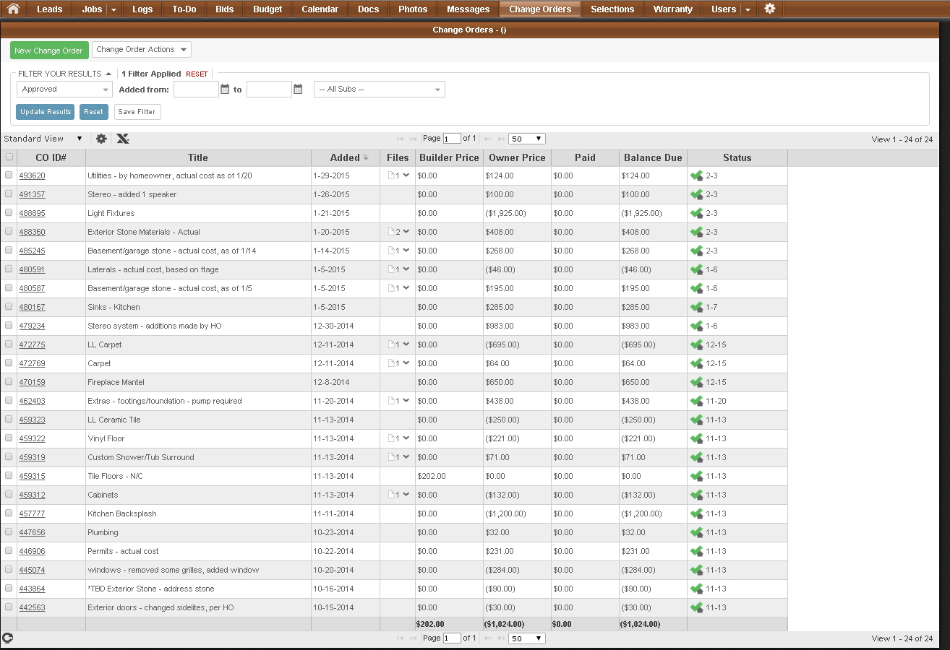Sort by the Added column header
This screenshot has height=650, width=950.
click(x=345, y=157)
